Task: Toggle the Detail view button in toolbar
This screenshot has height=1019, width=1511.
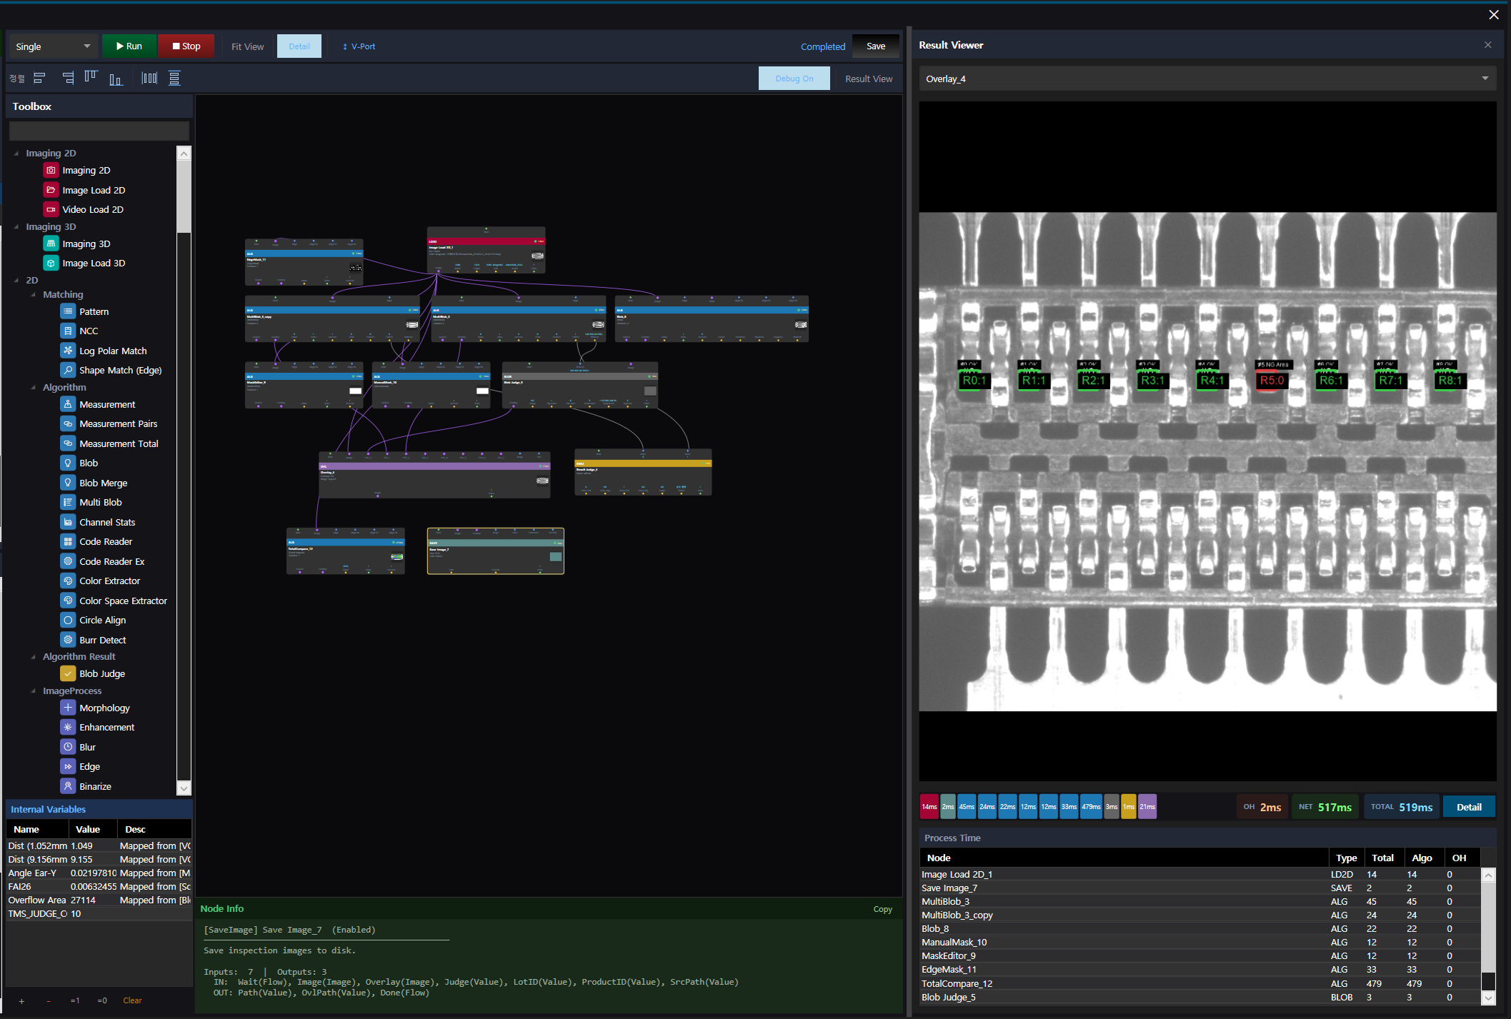Action: pyautogui.click(x=299, y=46)
